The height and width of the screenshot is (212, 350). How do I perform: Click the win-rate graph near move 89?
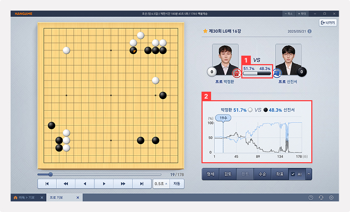coord(258,138)
